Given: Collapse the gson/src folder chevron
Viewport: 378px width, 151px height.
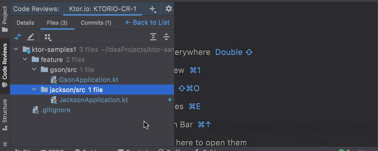Looking at the screenshot, I should pyautogui.click(x=34, y=69).
